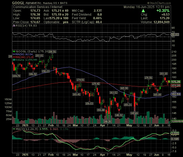Click the 165.41 low price label

coord(77,94)
